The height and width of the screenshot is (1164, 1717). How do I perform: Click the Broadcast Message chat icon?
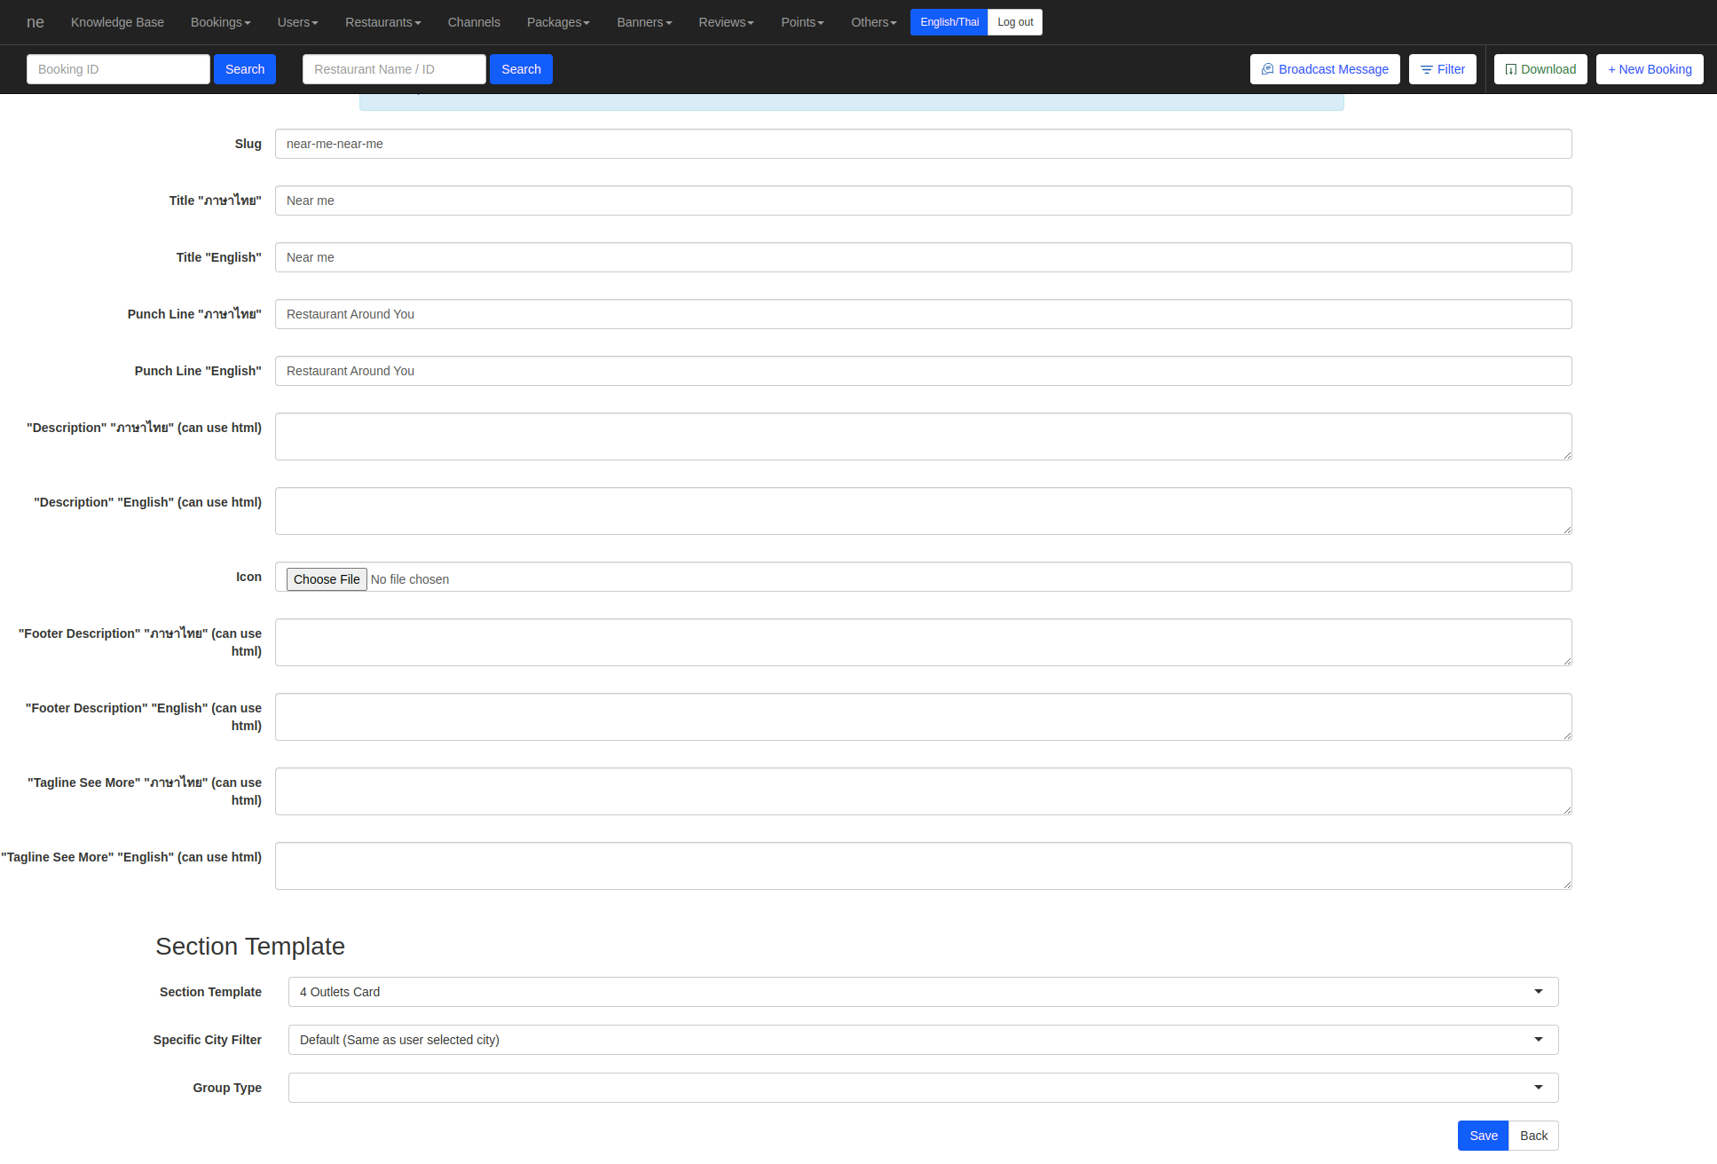1267,69
